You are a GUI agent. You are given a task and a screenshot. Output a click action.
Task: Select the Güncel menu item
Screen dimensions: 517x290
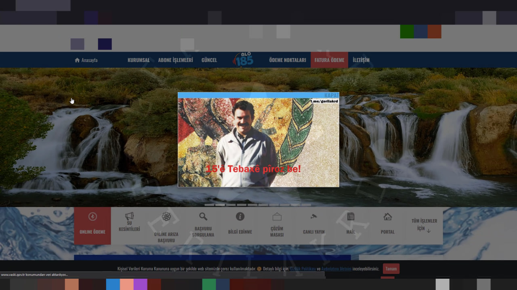209,60
